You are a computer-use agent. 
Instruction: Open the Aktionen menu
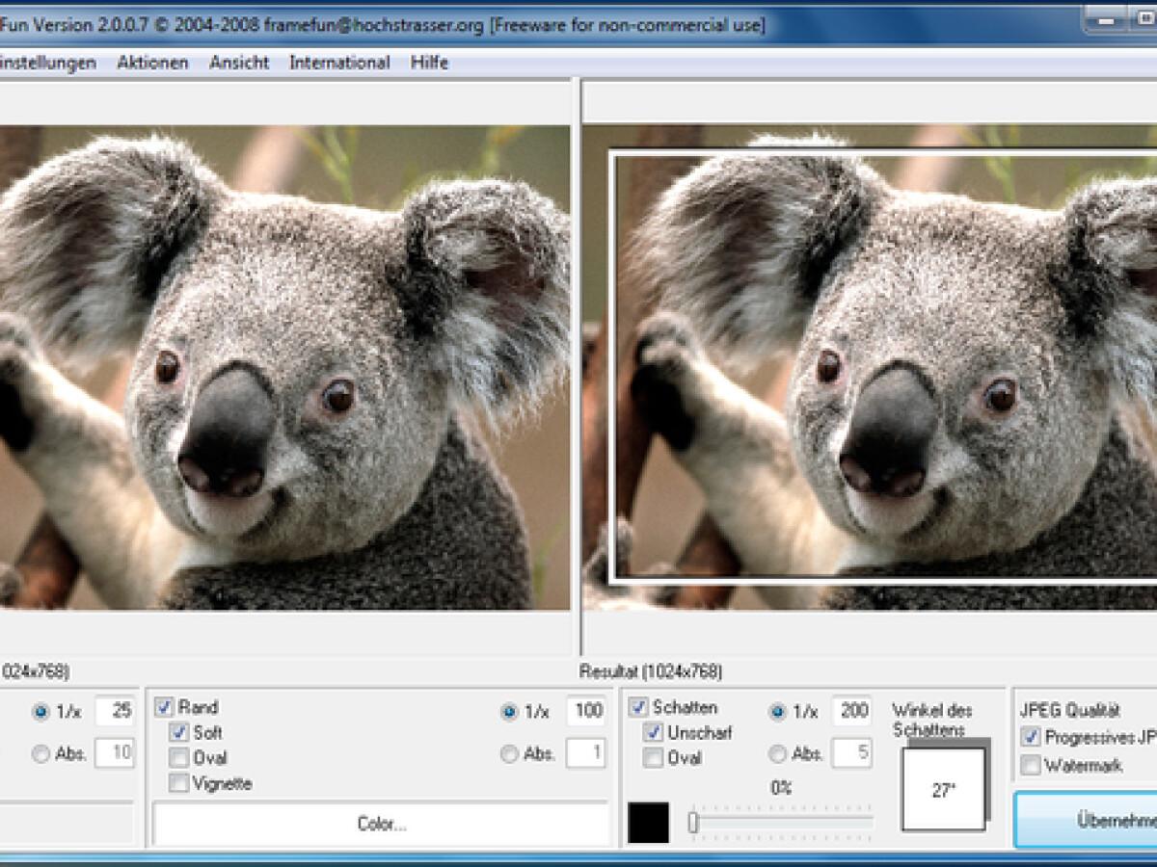[x=152, y=63]
